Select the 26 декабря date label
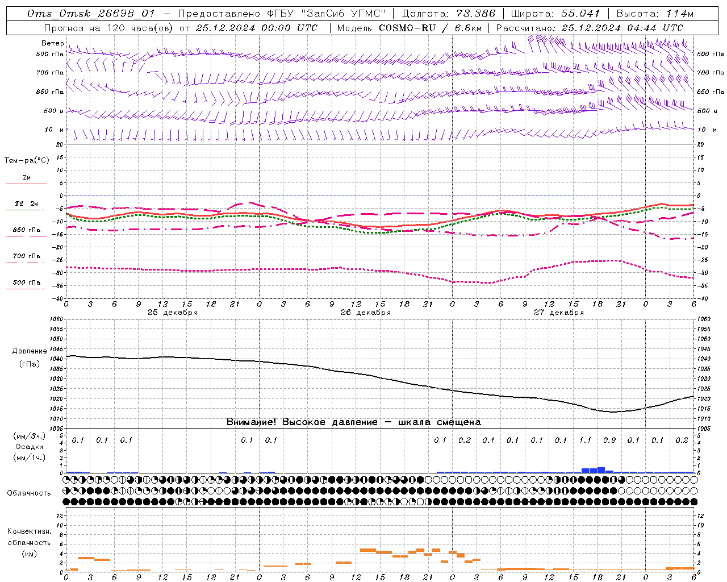727x582 pixels. pyautogui.click(x=366, y=313)
